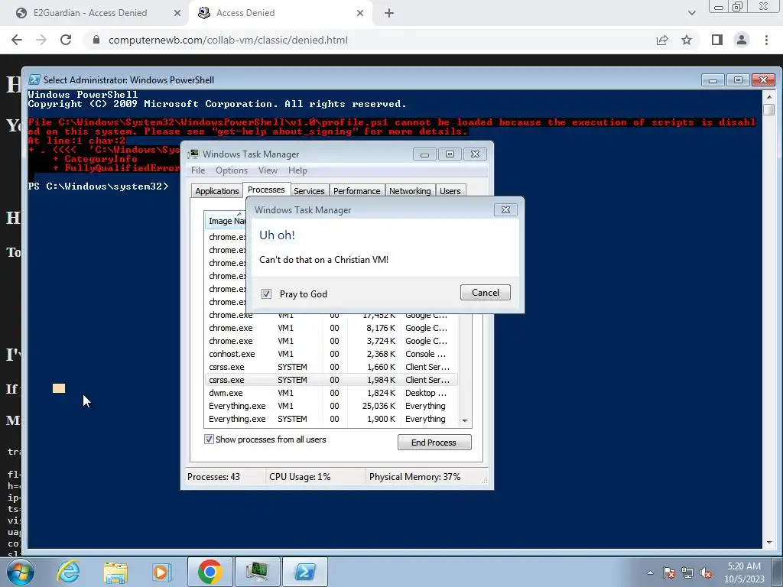This screenshot has width=783, height=587.
Task: Open File menu in Task Manager
Action: tap(198, 170)
